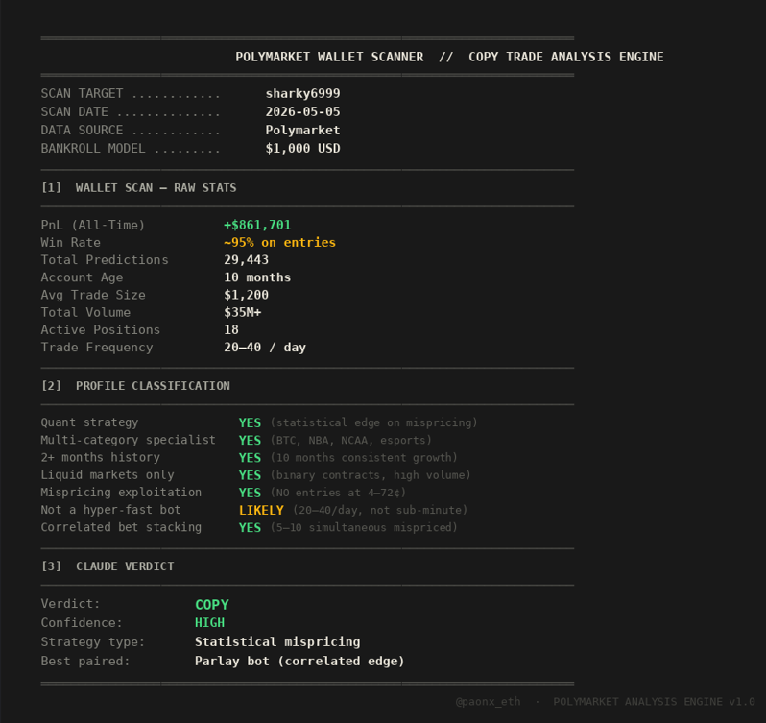This screenshot has height=723, width=766.
Task: Click the PnL (All-Time) label
Action: coord(93,226)
